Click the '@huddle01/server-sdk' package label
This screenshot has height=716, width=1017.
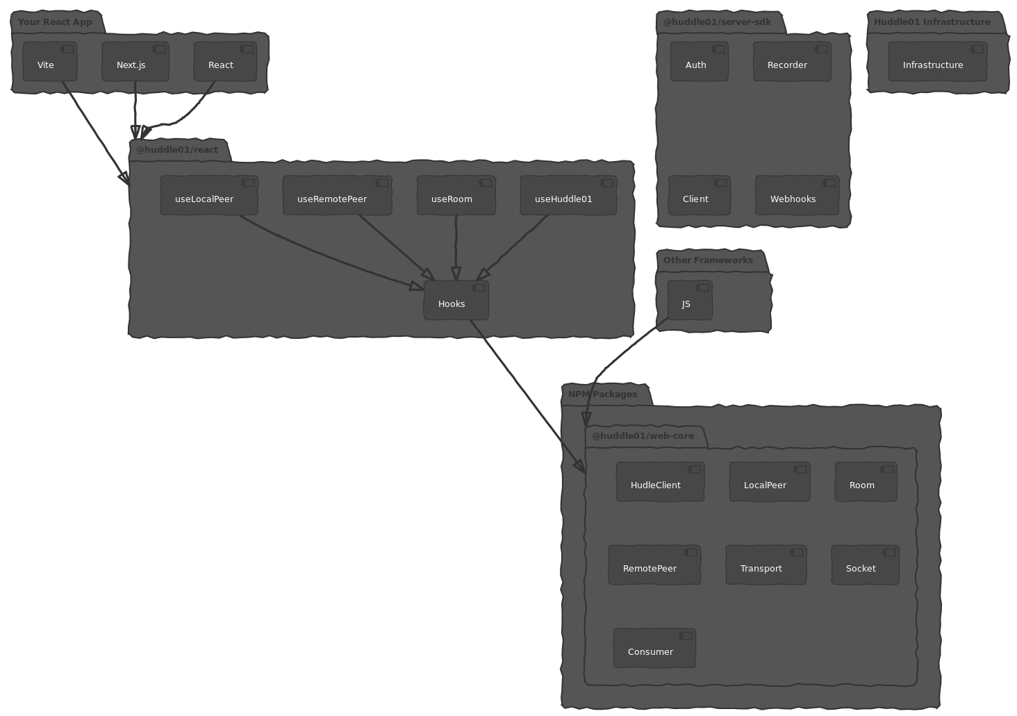[717, 22]
